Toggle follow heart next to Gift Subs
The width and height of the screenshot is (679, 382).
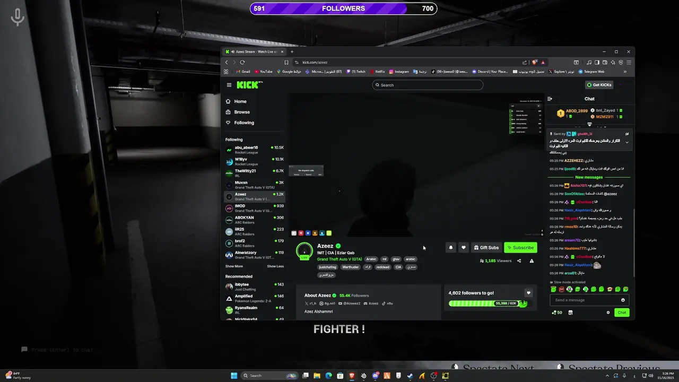463,247
